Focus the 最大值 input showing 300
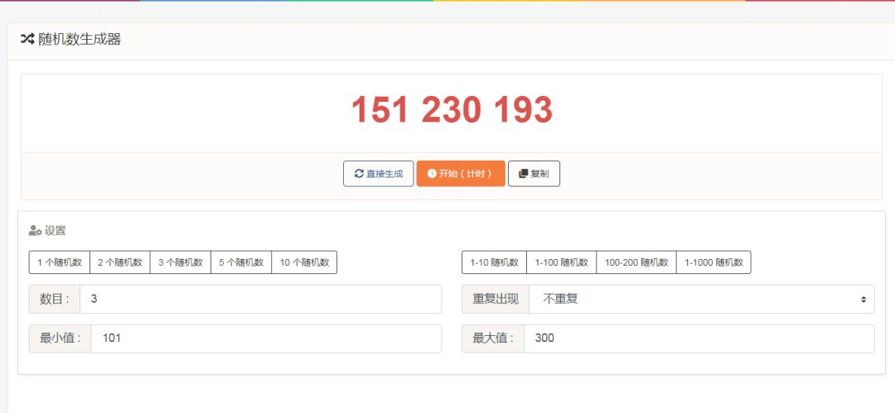The width and height of the screenshot is (895, 413). (x=699, y=339)
